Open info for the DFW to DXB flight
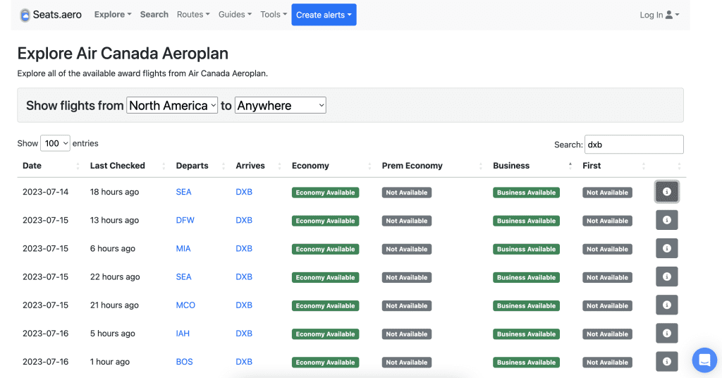Screen dimensions: 722x378 tap(666, 220)
